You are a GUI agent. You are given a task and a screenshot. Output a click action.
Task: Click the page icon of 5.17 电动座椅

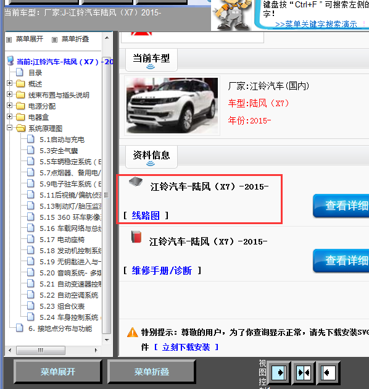[31, 239]
